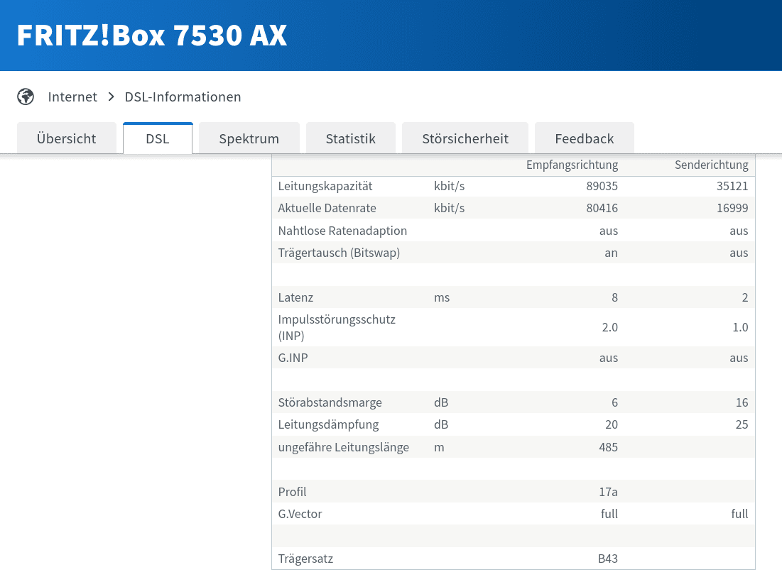Select the G.INP row label
Image resolution: width=782 pixels, height=577 pixels.
(x=293, y=358)
